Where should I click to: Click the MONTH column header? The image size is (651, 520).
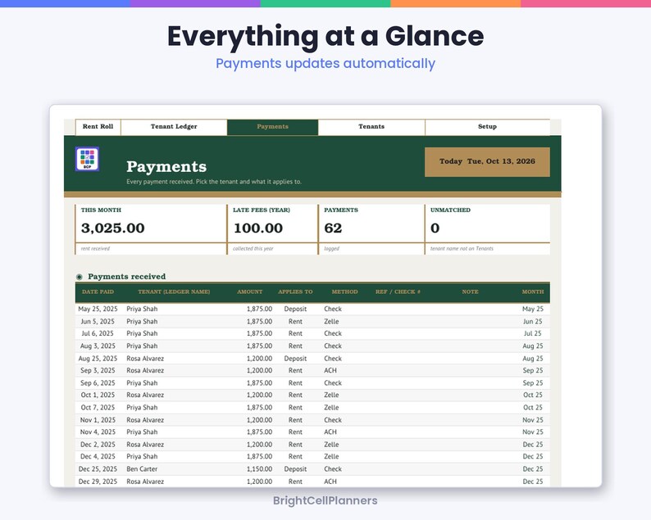(533, 292)
